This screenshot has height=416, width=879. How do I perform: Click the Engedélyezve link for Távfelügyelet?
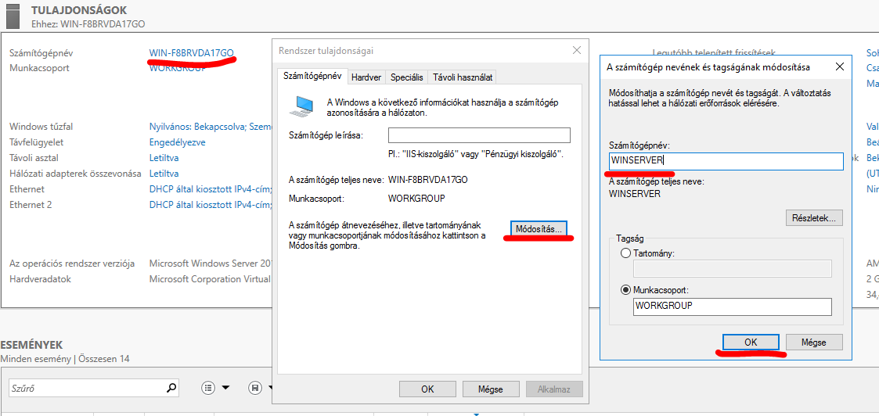pos(177,142)
